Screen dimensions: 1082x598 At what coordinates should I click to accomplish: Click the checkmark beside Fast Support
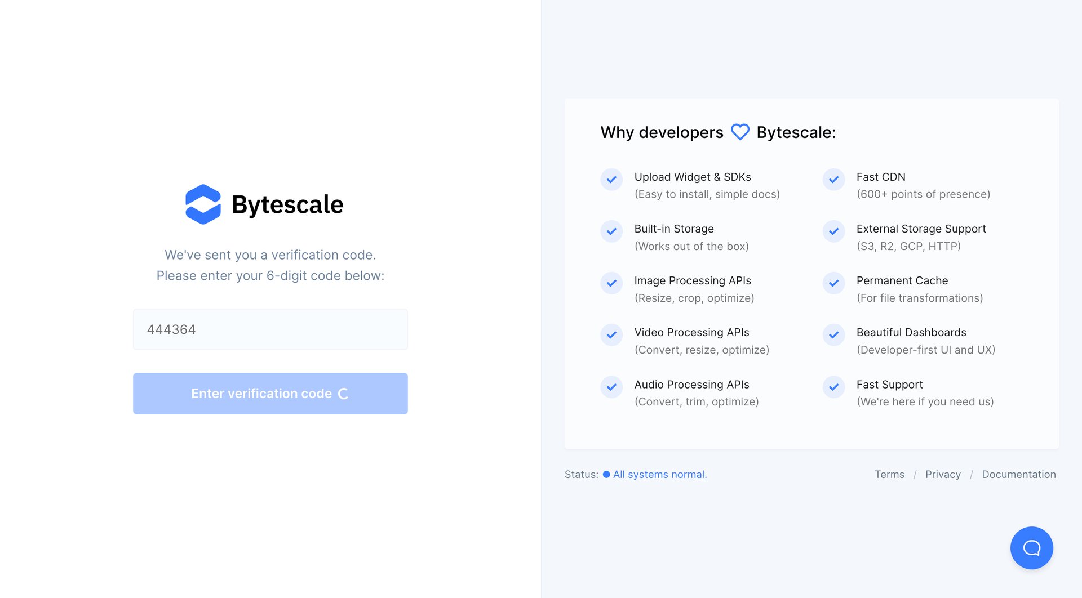[x=833, y=387]
